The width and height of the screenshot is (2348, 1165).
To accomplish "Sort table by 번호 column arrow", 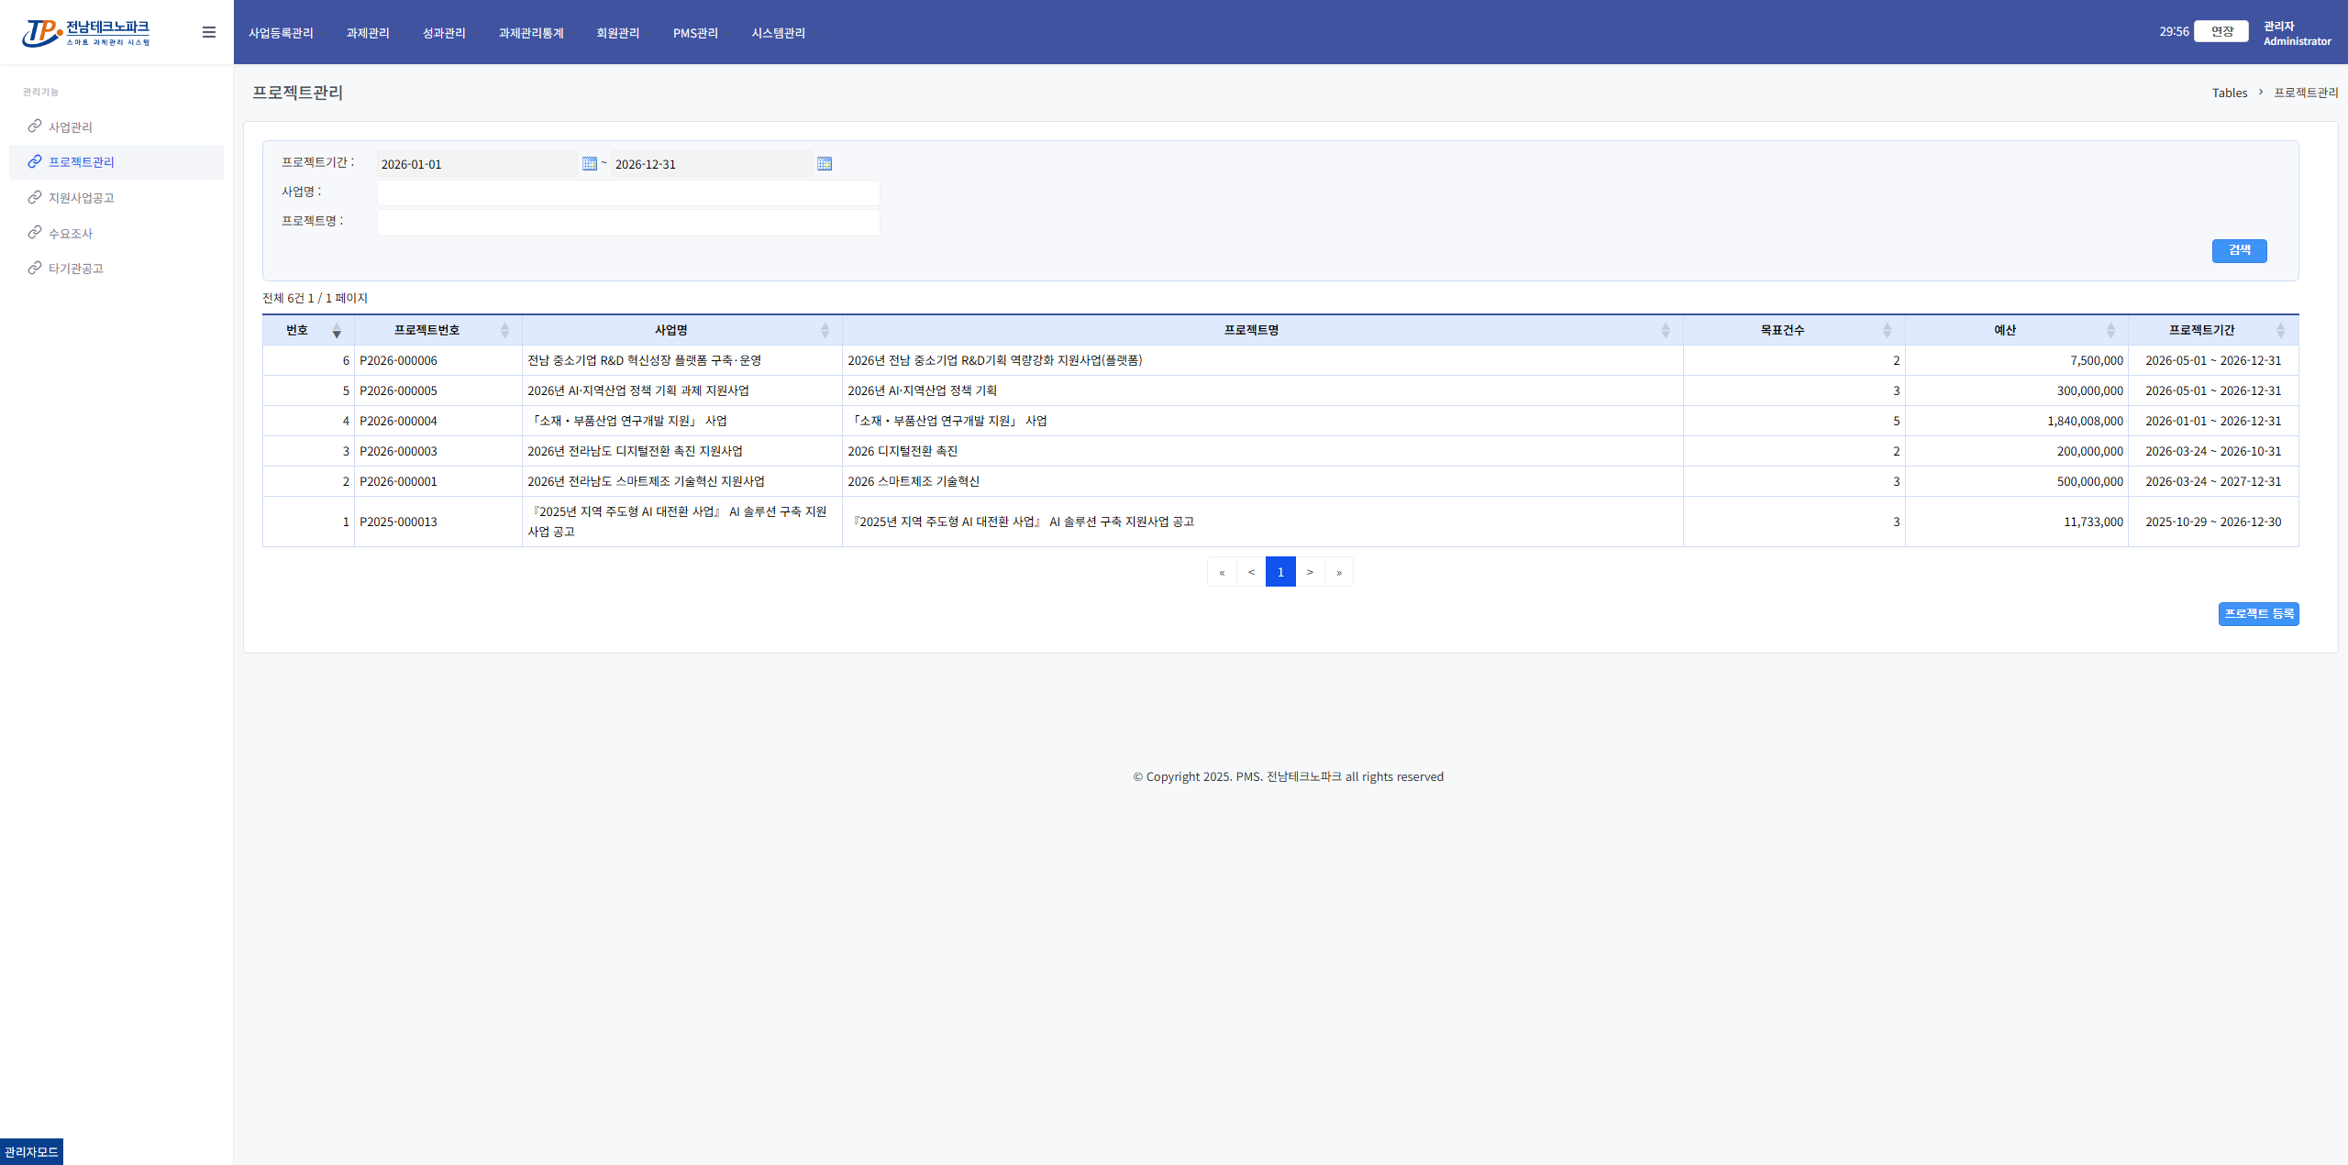I will 337,330.
